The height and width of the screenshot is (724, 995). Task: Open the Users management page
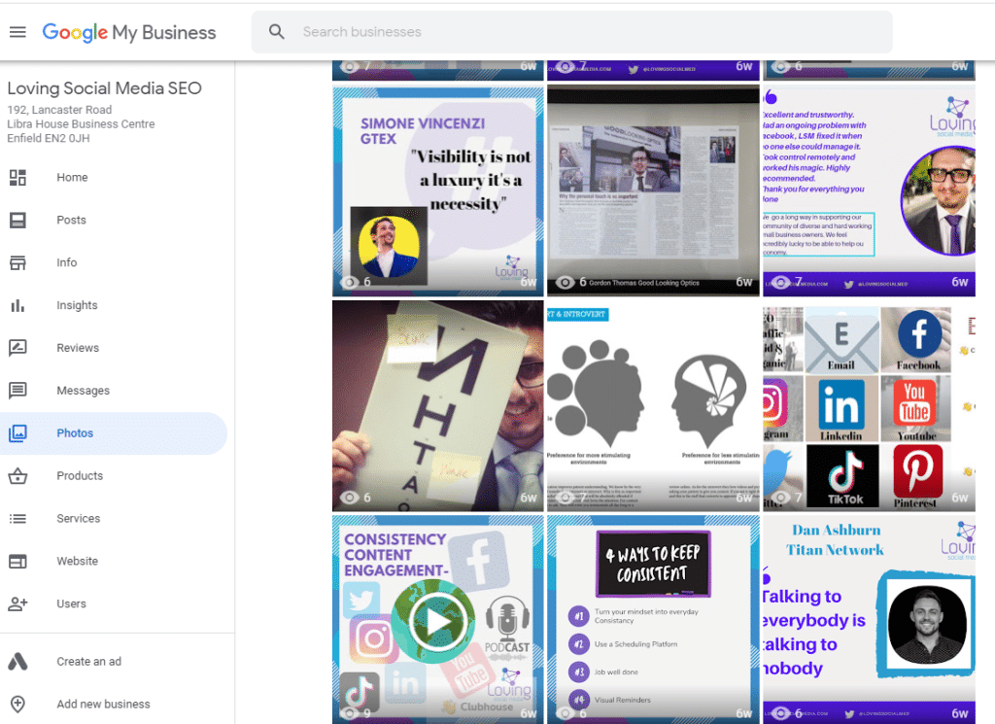pyautogui.click(x=71, y=603)
